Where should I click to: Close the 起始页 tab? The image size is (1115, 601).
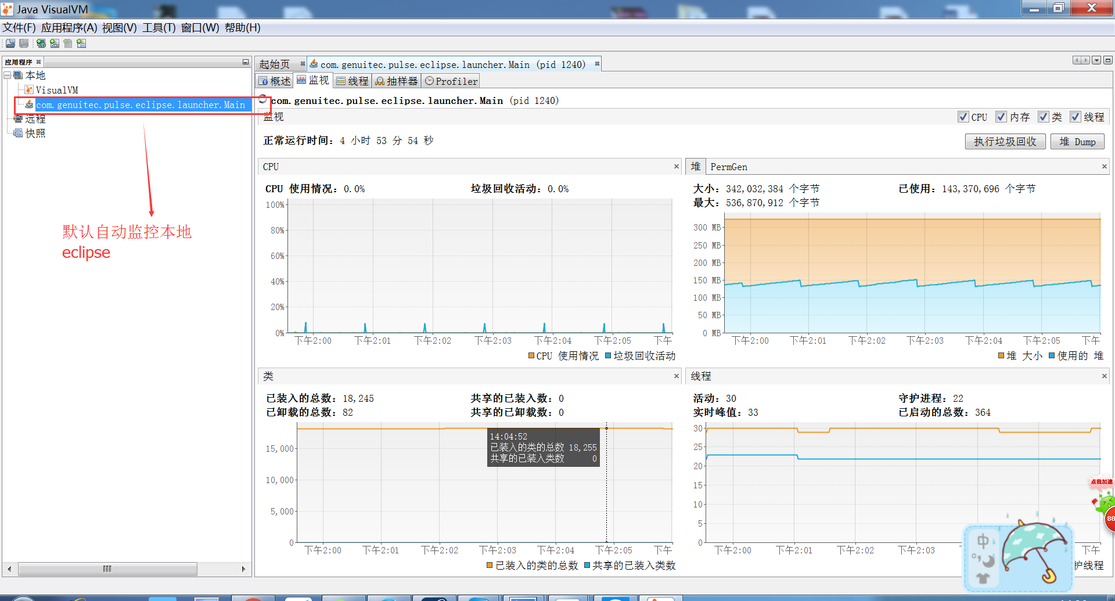coord(303,64)
